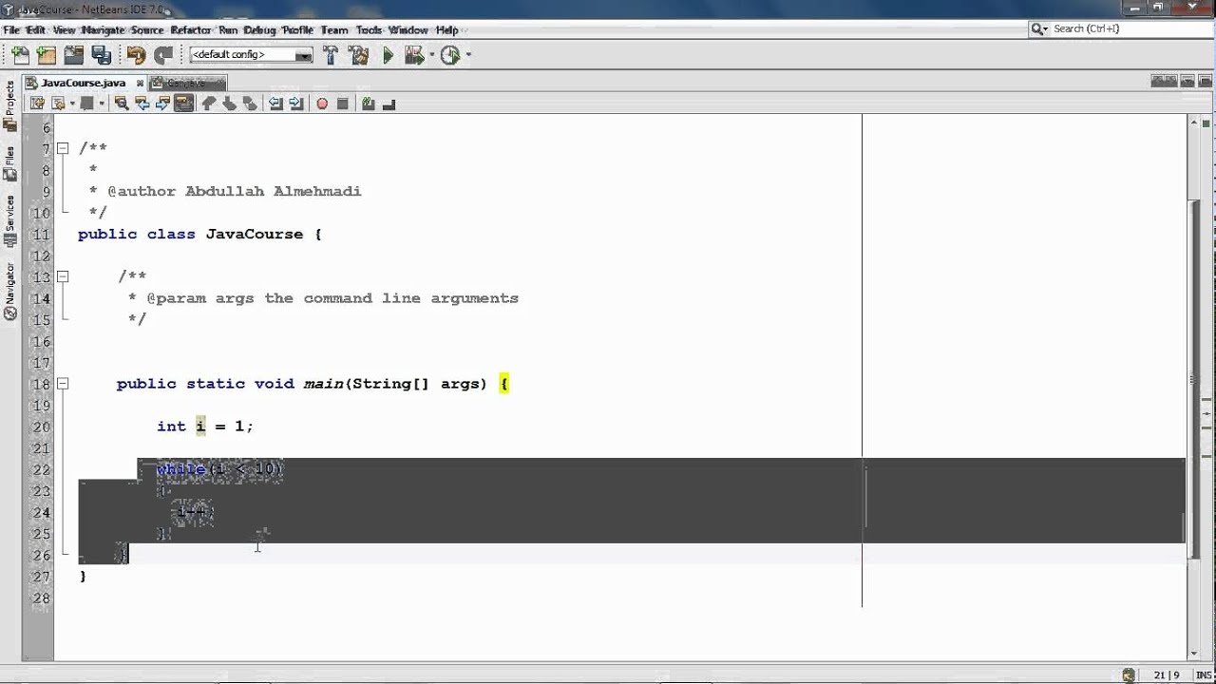
Task: Click the 21 | 9 cursor position
Action: [1167, 675]
